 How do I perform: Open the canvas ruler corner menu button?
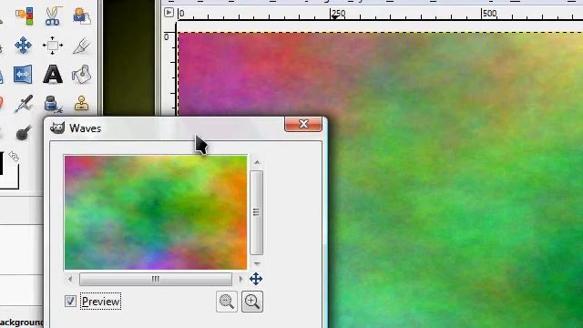click(x=169, y=12)
